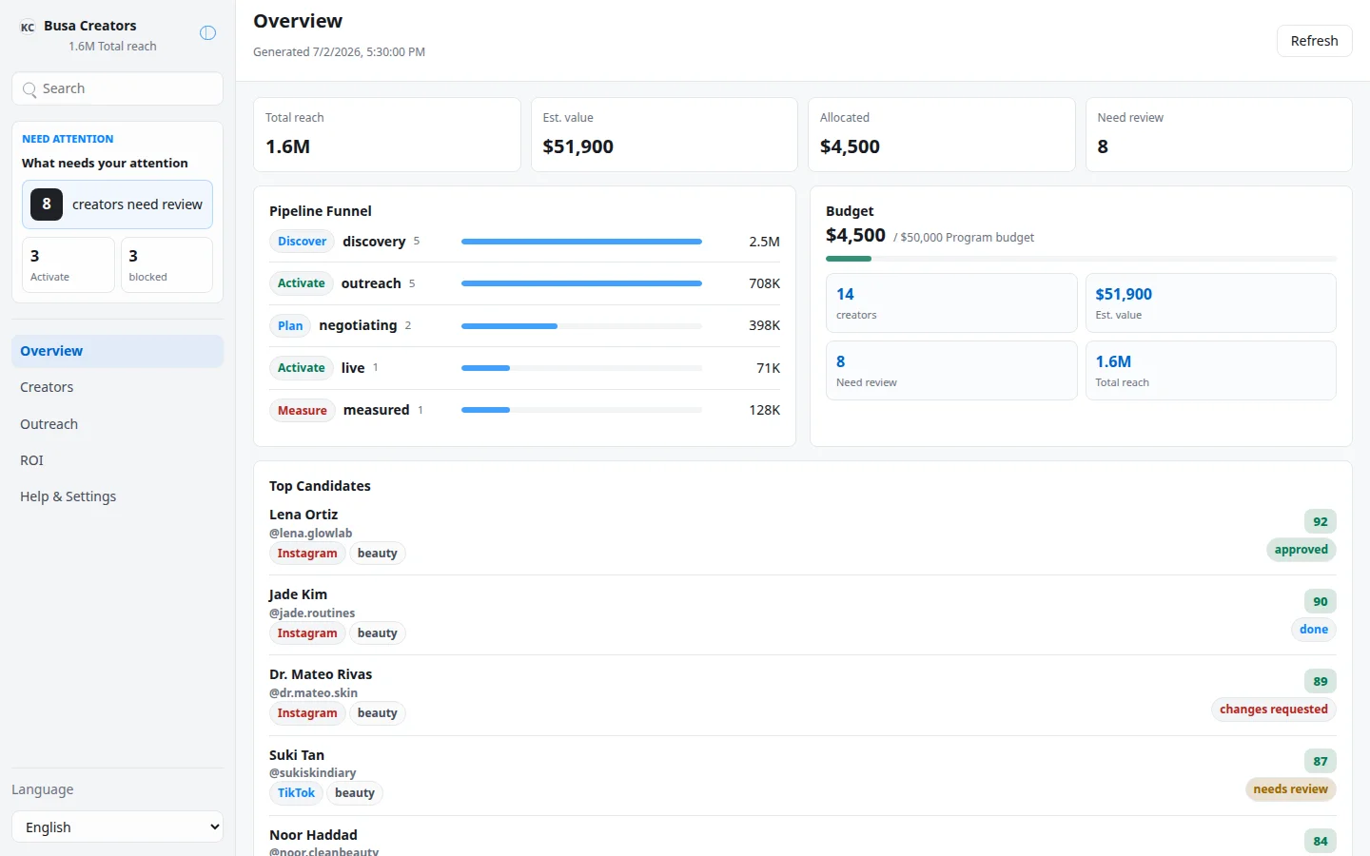This screenshot has height=856, width=1370.
Task: Open the 3 blocked attention card
Action: (x=166, y=264)
